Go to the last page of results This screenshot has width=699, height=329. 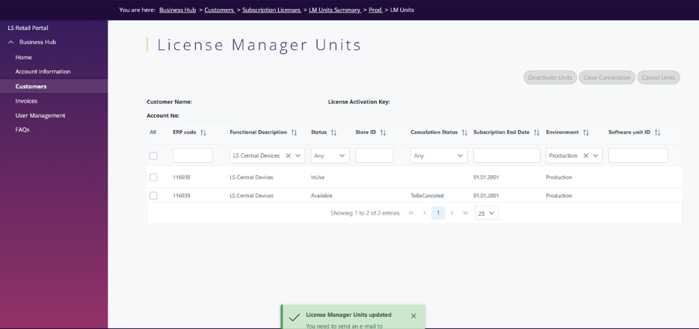click(x=465, y=213)
